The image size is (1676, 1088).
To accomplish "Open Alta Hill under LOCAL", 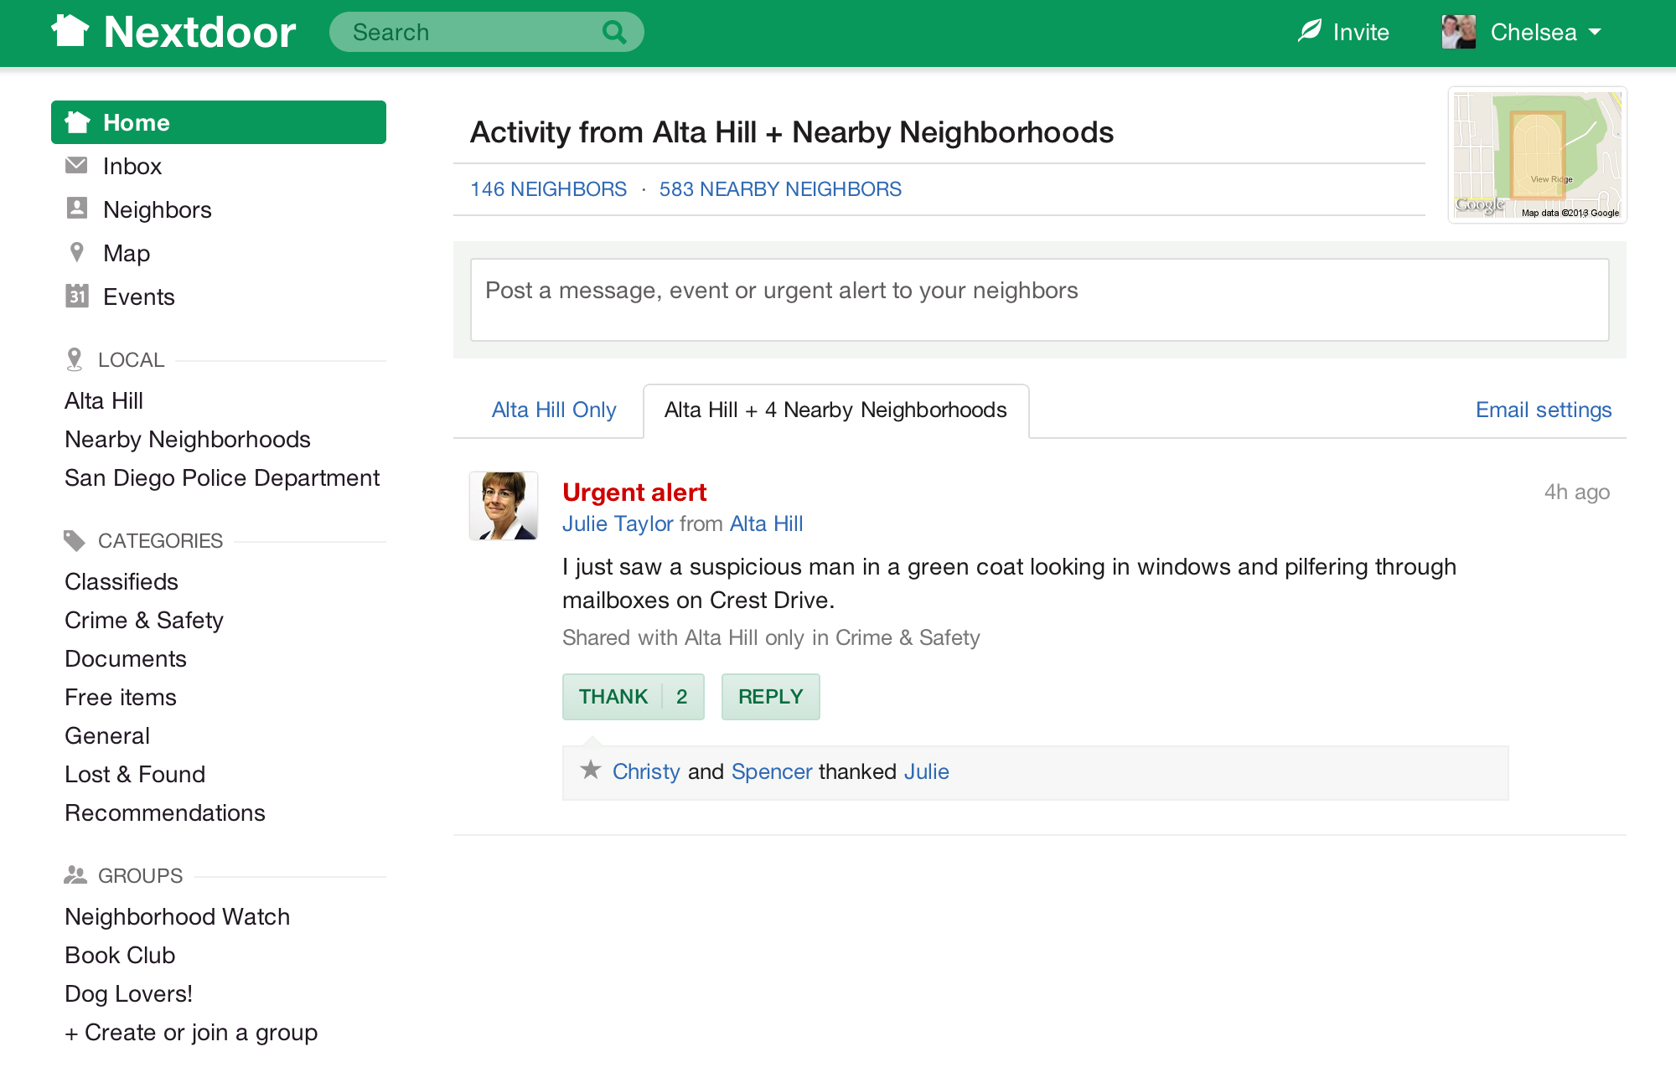I will (104, 400).
